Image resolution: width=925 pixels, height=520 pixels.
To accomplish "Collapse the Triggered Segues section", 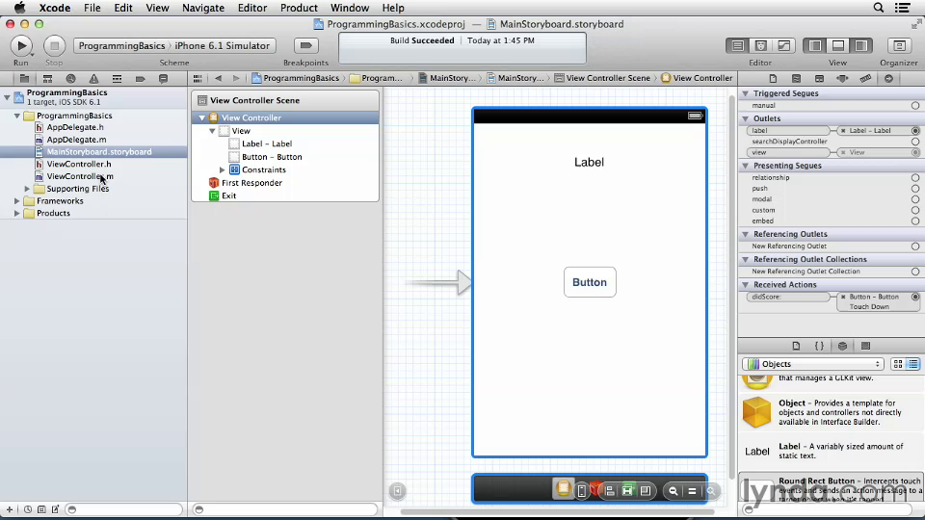I will 745,93.
